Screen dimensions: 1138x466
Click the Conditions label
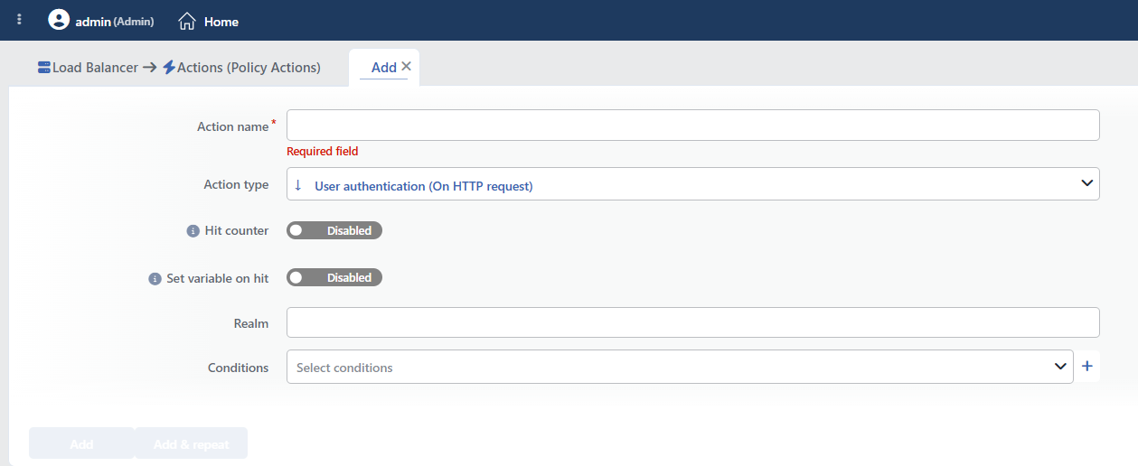pos(239,368)
